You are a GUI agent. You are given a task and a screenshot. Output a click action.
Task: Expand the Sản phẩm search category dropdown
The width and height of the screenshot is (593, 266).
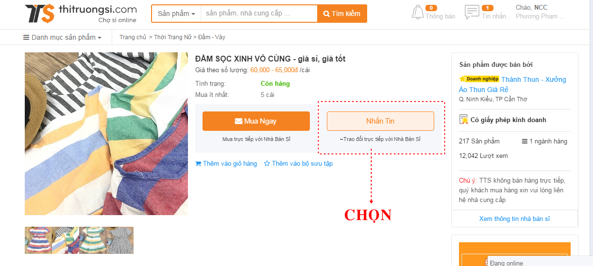tap(176, 14)
